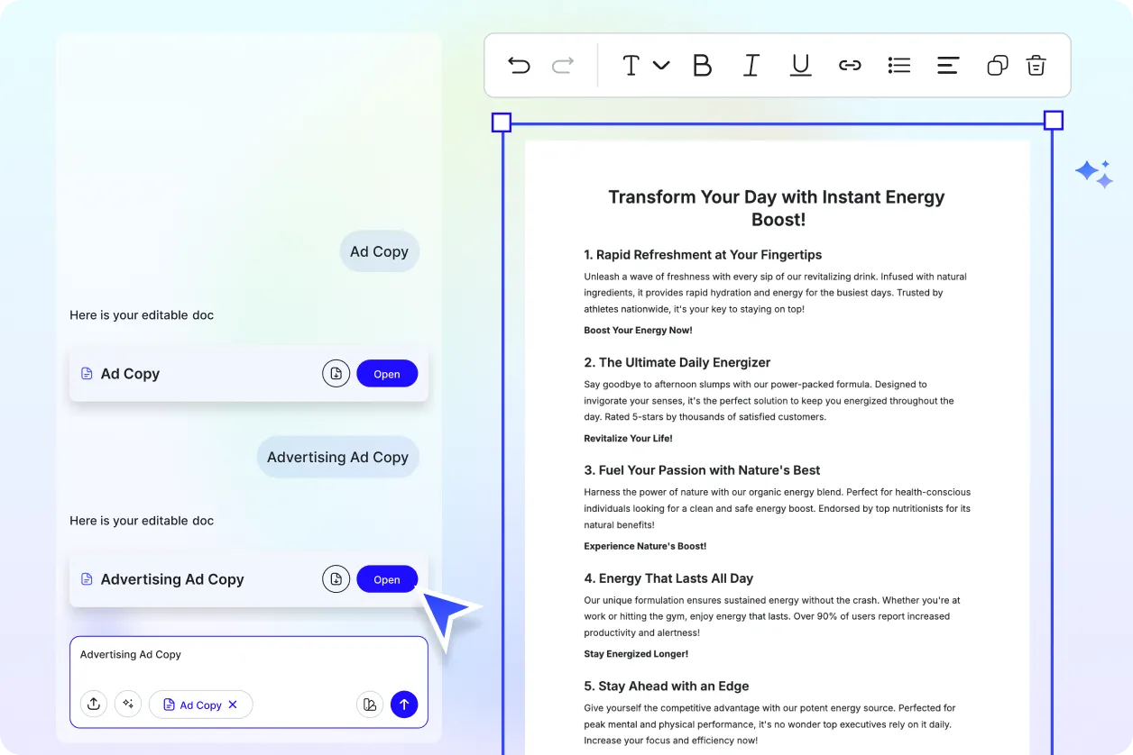Apply italic formatting

coord(751,65)
